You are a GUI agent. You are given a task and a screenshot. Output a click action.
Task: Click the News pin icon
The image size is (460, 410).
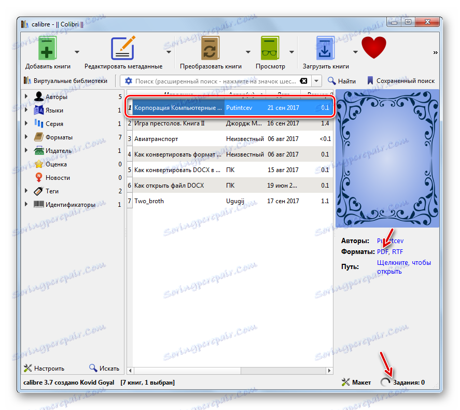39,177
